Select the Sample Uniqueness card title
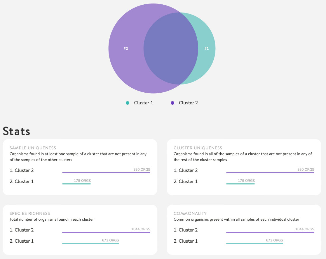Image resolution: width=326 pixels, height=259 pixels. click(33, 148)
